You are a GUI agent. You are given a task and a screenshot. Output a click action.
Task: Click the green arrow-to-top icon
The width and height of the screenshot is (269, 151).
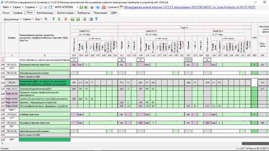point(53,19)
